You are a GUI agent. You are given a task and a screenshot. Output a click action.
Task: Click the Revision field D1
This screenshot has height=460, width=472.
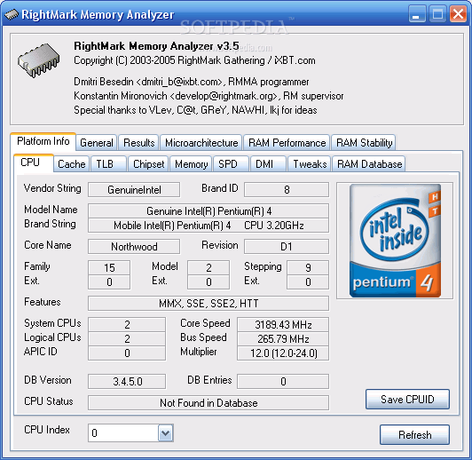pyautogui.click(x=287, y=246)
